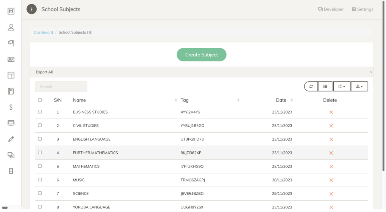Click the user profile icon in sidebar
This screenshot has width=386, height=212.
(x=11, y=27)
